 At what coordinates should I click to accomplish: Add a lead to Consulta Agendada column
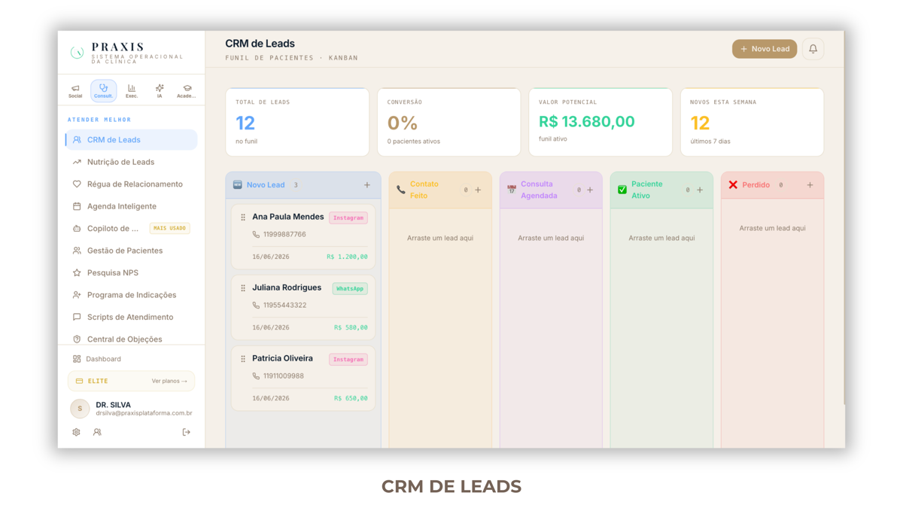[x=590, y=190]
